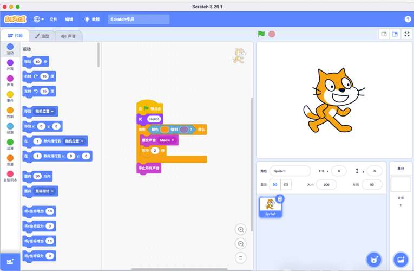This screenshot has height=271, width=414.
Task: Open Meow dropdown in 播放声音 block
Action: point(167,140)
